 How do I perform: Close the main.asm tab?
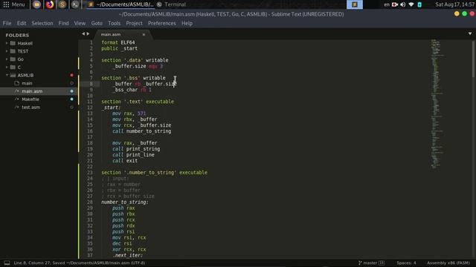coord(144,35)
